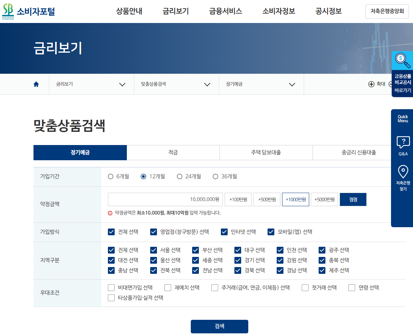Switch to 적금 tab
Image resolution: width=413 pixels, height=334 pixels.
(x=173, y=152)
